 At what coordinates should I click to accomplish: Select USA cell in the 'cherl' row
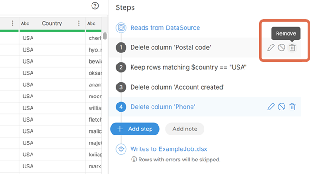pos(52,38)
